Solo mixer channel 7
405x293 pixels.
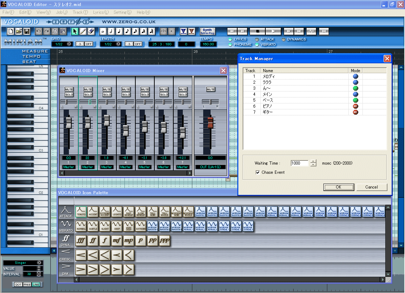click(x=183, y=95)
